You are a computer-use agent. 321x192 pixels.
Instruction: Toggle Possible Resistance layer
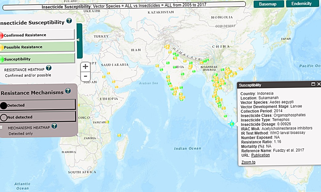(37, 47)
